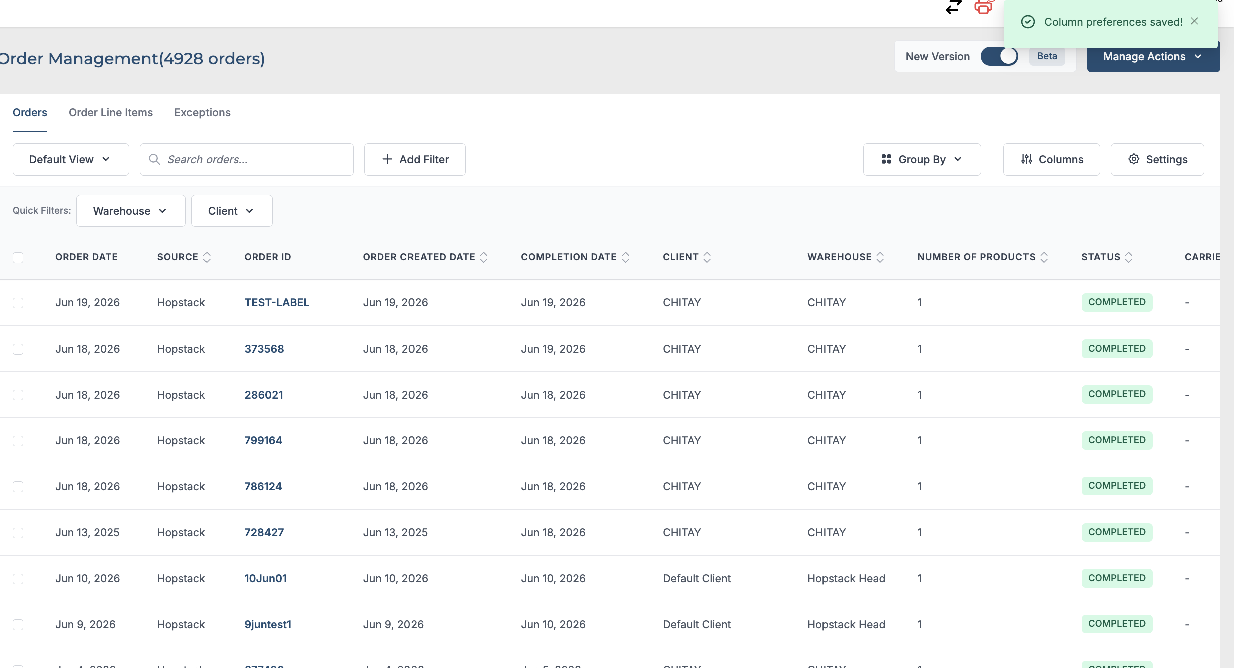The width and height of the screenshot is (1234, 668).
Task: Expand the Warehouse quick filter
Action: (x=131, y=211)
